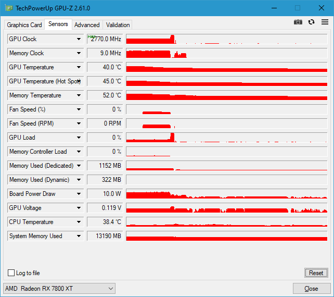The width and height of the screenshot is (334, 297).
Task: Click the screenshot camera icon
Action: click(x=298, y=22)
